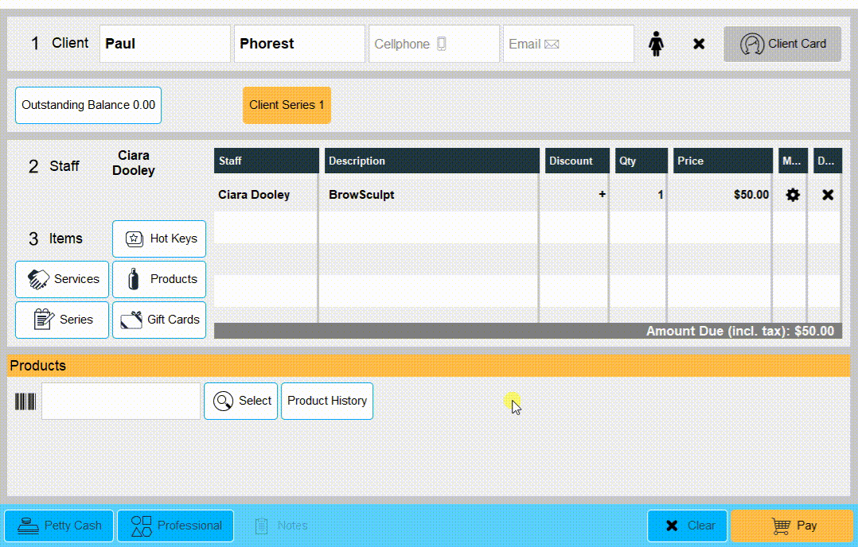The width and height of the screenshot is (858, 547).
Task: Focus the Cellphone input field
Action: coord(434,44)
